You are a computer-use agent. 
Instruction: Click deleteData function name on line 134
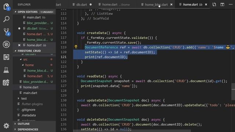(96, 120)
